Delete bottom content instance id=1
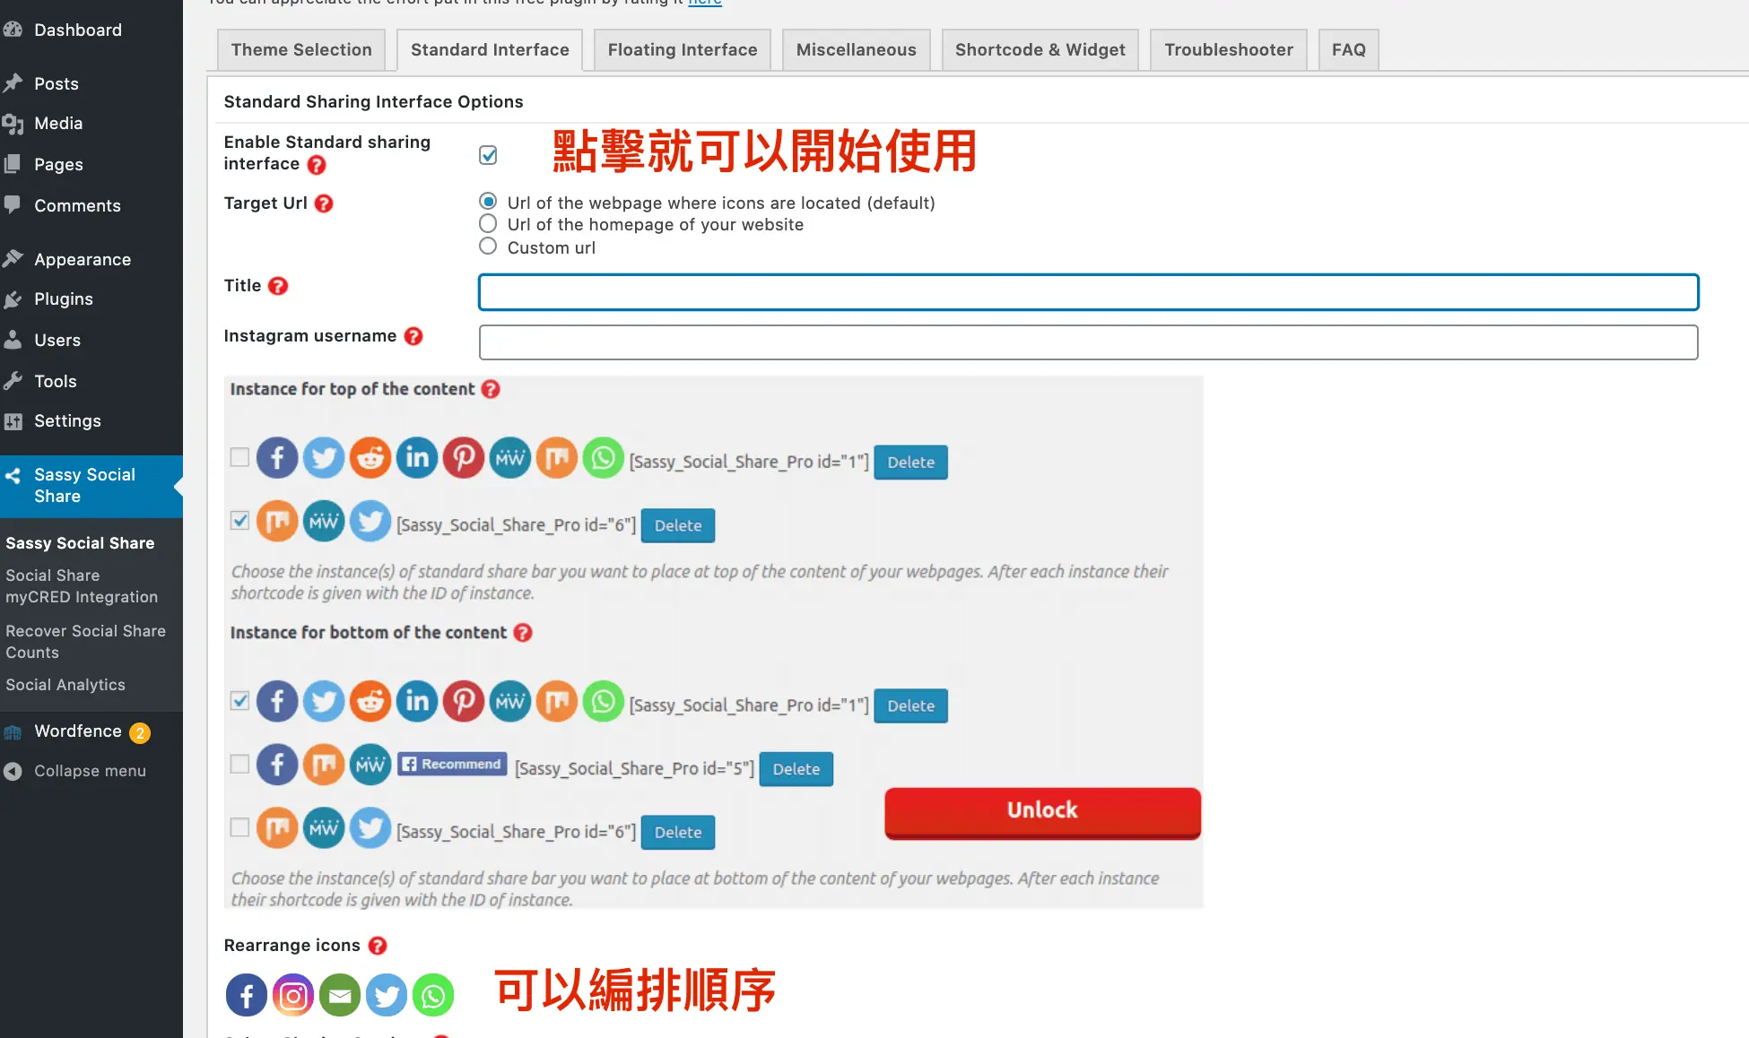Viewport: 1749px width, 1038px height. (911, 706)
